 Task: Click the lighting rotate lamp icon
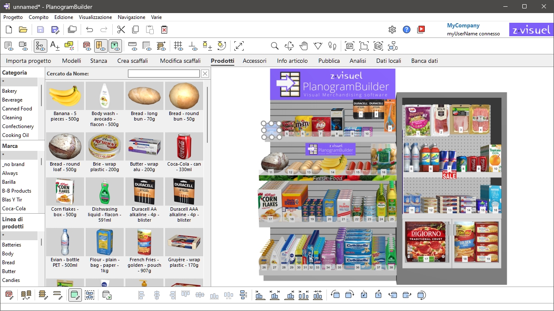[x=222, y=46]
